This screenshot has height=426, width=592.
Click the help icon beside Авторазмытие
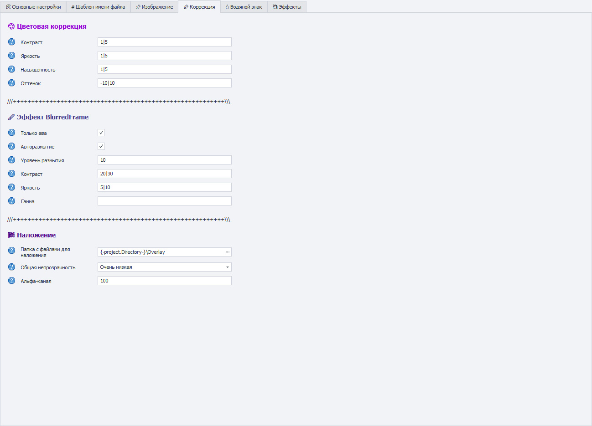coord(12,146)
